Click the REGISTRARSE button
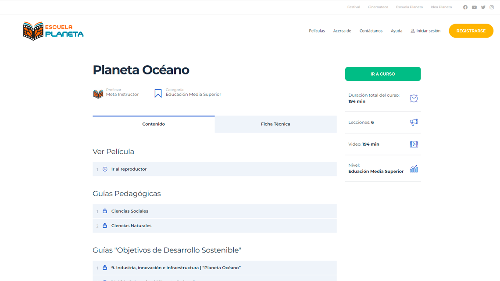This screenshot has width=500, height=281. click(471, 31)
